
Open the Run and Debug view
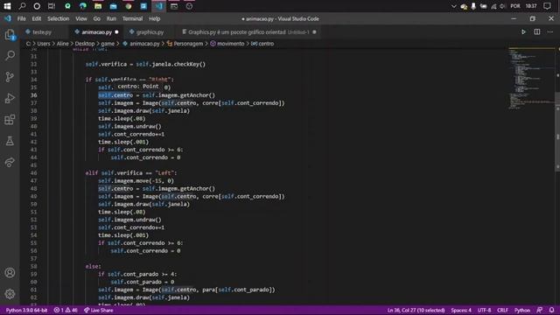tap(10, 98)
